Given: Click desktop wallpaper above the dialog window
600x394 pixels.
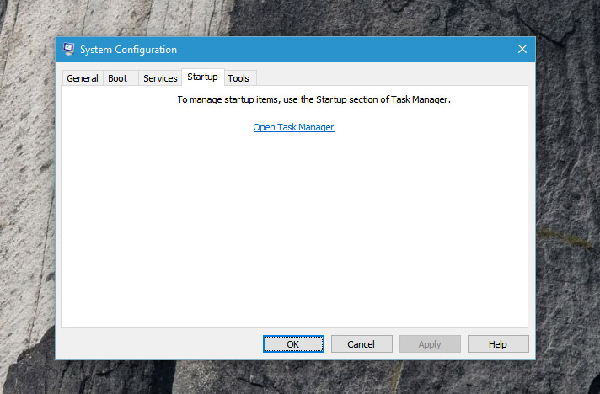Looking at the screenshot, I should [295, 17].
